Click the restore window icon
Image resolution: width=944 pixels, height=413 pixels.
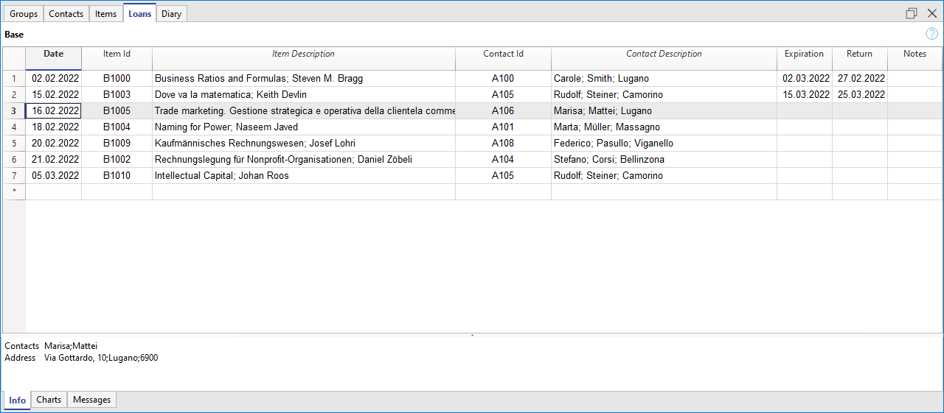point(912,13)
